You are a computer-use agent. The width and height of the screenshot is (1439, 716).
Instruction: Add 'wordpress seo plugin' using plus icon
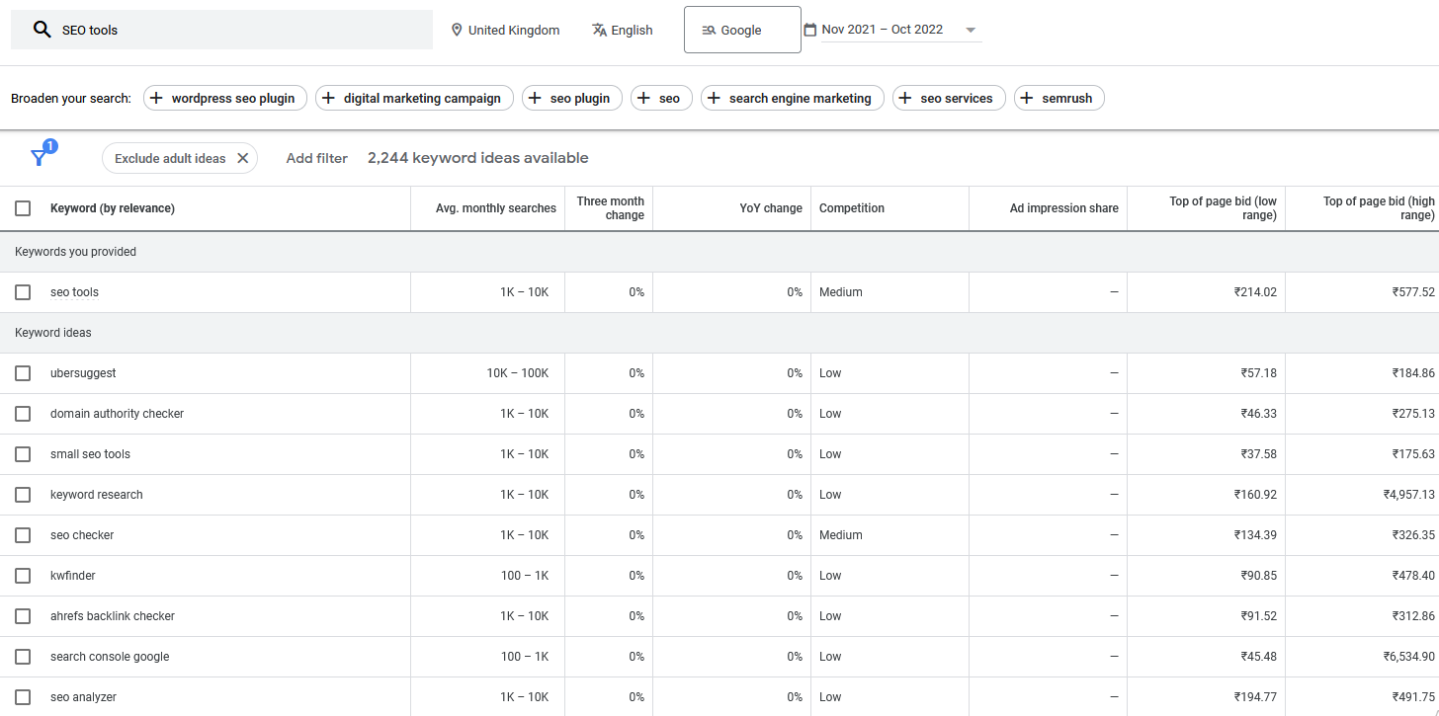[x=156, y=98]
